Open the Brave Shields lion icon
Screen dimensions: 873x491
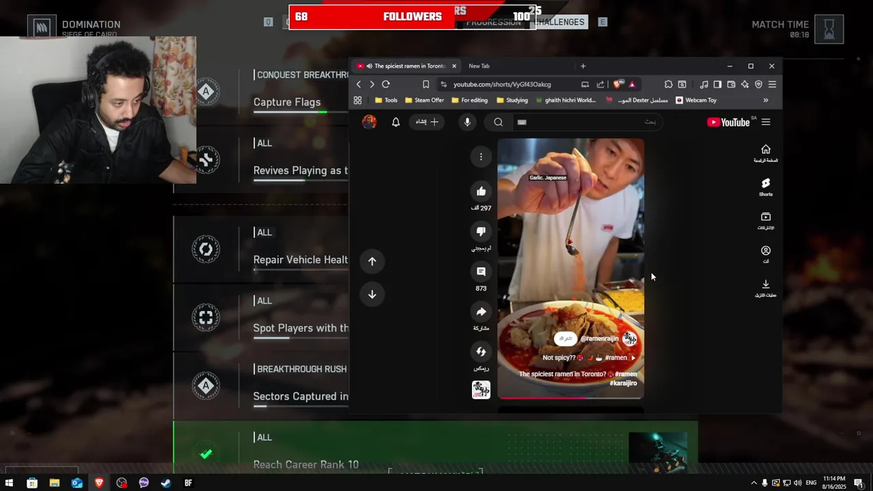pyautogui.click(x=617, y=85)
